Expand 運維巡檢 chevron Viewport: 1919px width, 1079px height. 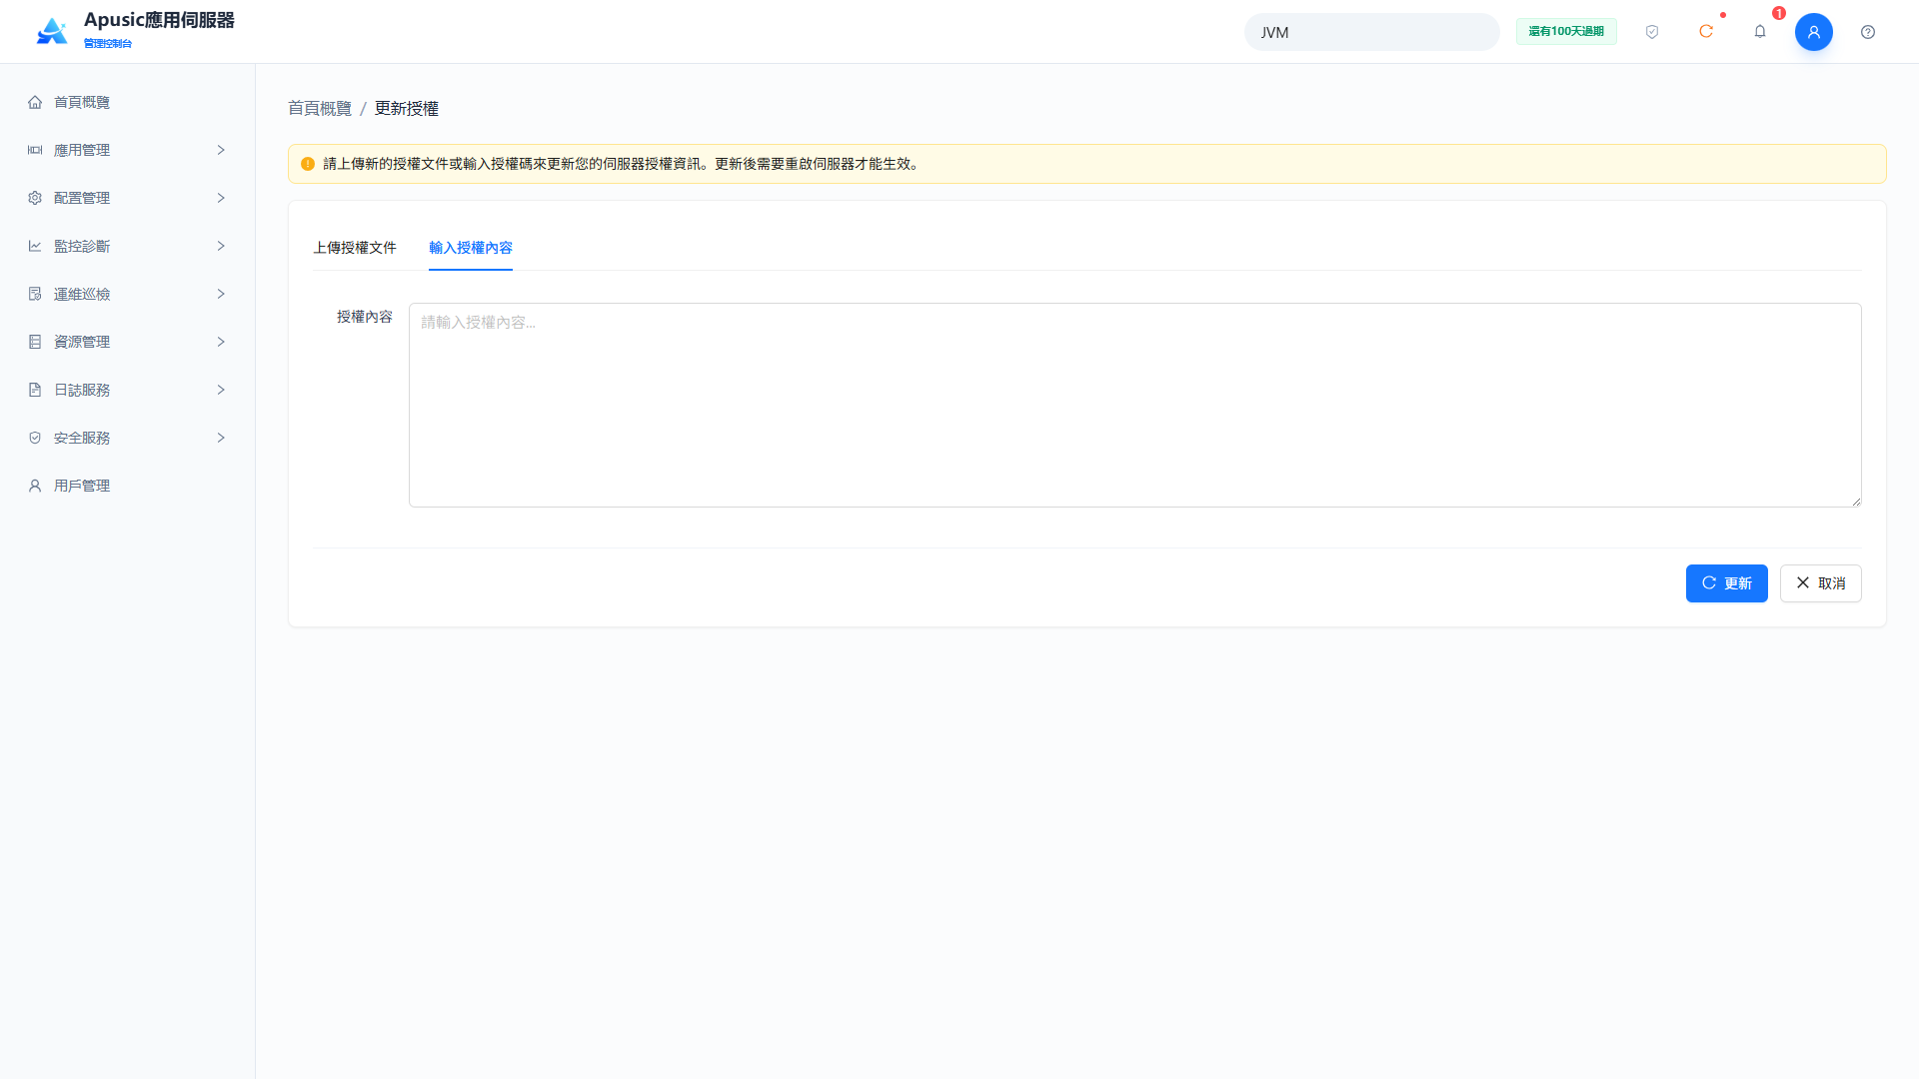pyautogui.click(x=221, y=294)
